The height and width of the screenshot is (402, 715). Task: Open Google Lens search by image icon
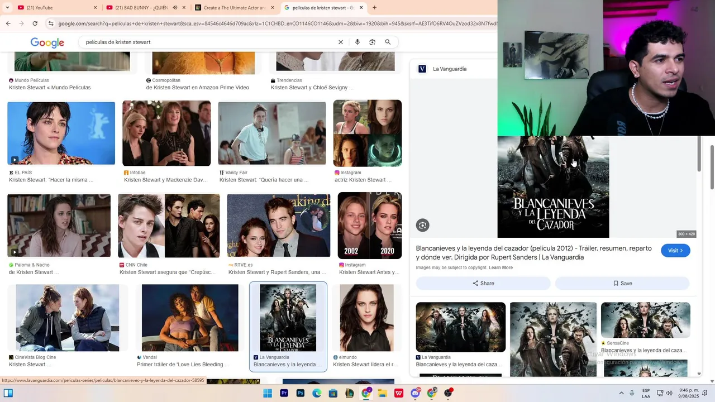(x=372, y=42)
